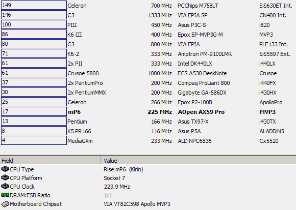Click the 116 MHz clock value
Viewport: 296px width, 210px height.
pyautogui.click(x=161, y=131)
